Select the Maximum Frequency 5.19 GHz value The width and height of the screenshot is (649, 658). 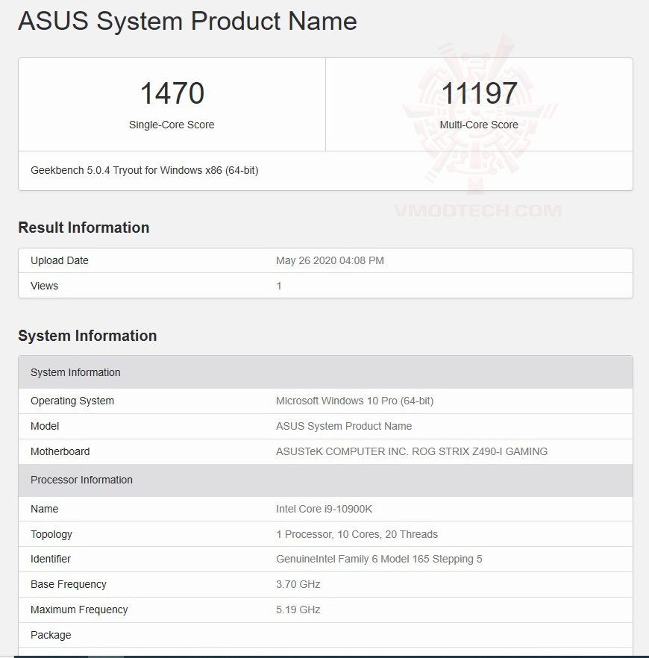pyautogui.click(x=298, y=610)
